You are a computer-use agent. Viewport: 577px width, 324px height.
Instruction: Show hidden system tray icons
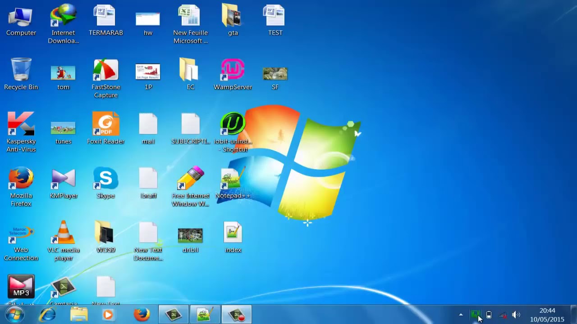click(461, 315)
